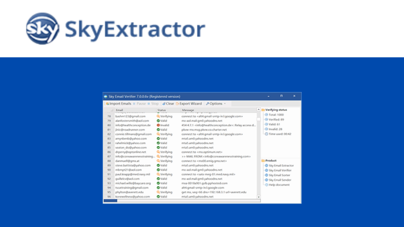Screen dimensions: 404x227
Task: Click the Sky Email Sorter globe icon
Action: click(267, 175)
